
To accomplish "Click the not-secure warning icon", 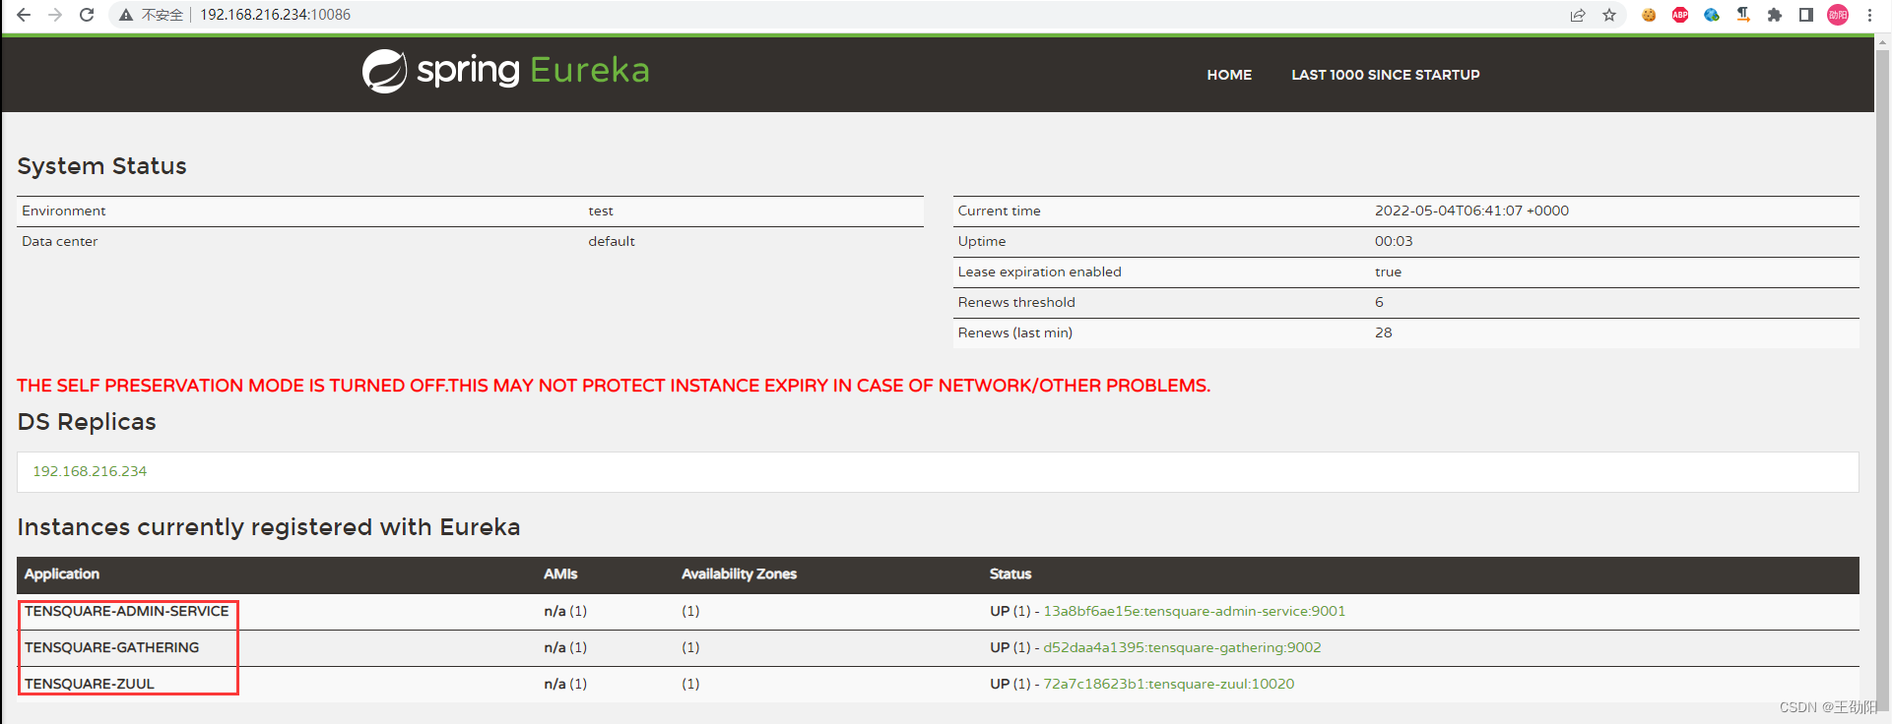I will pyautogui.click(x=126, y=15).
